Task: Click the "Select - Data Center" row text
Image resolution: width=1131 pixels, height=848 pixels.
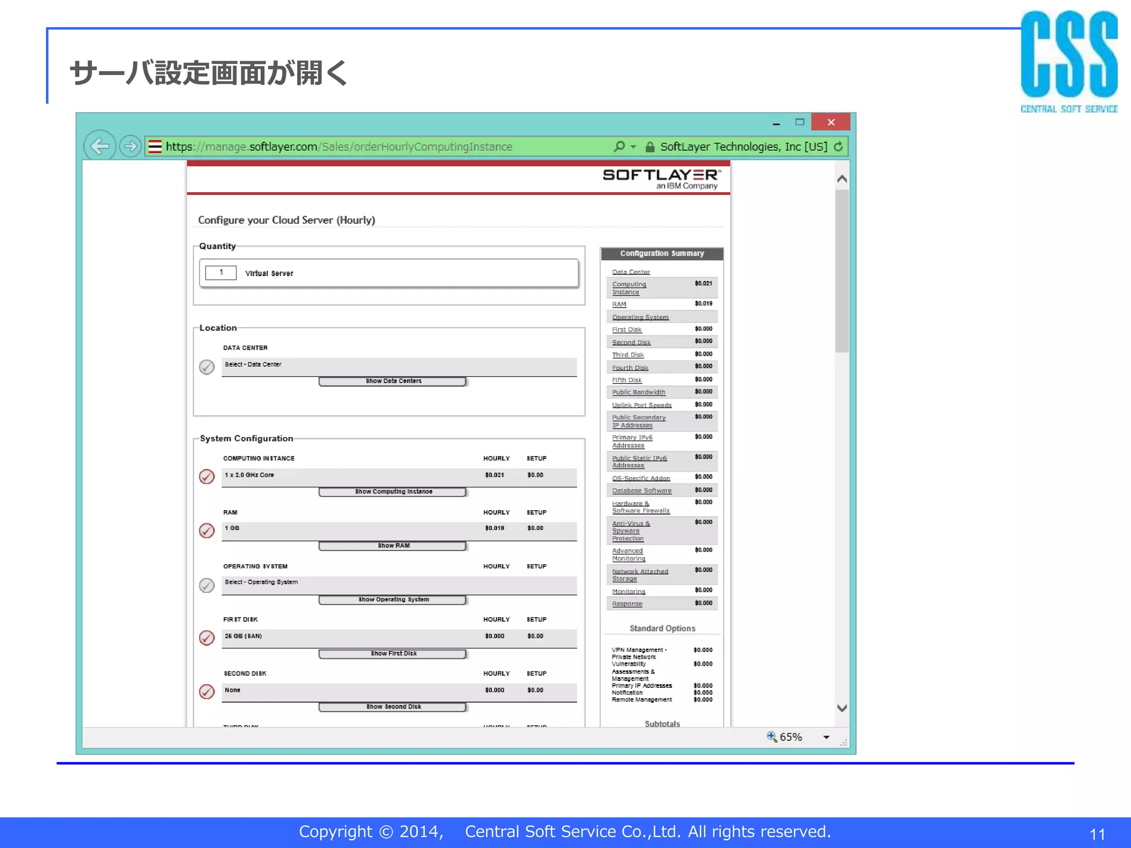Action: [x=253, y=364]
